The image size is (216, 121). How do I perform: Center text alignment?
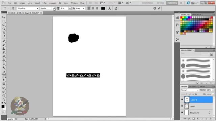[93, 8]
